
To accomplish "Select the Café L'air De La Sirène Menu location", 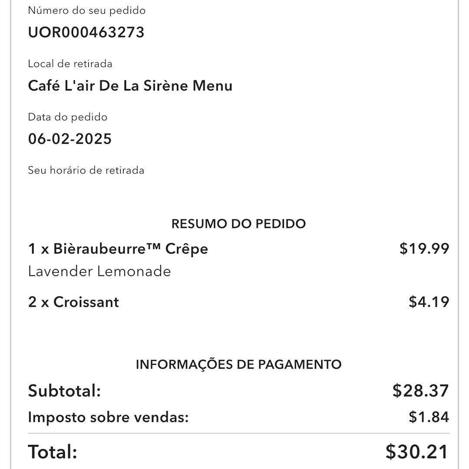I will click(130, 86).
